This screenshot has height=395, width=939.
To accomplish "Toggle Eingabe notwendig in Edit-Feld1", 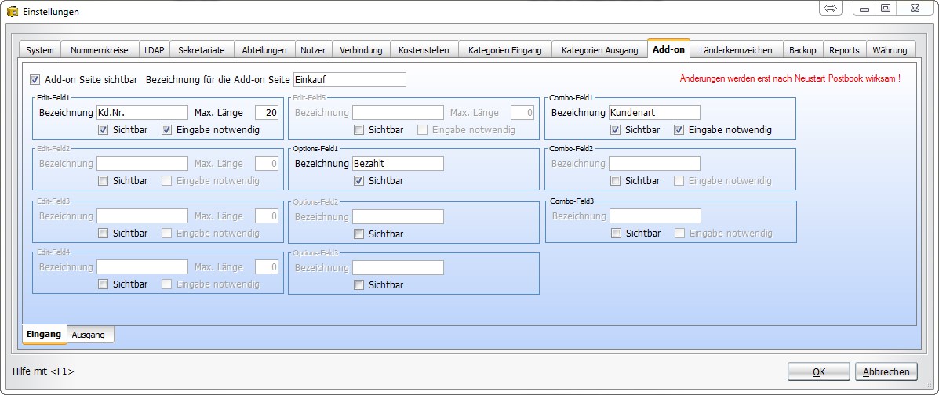I will [x=166, y=130].
